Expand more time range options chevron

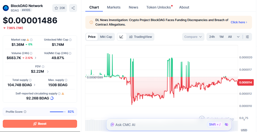[238, 37]
